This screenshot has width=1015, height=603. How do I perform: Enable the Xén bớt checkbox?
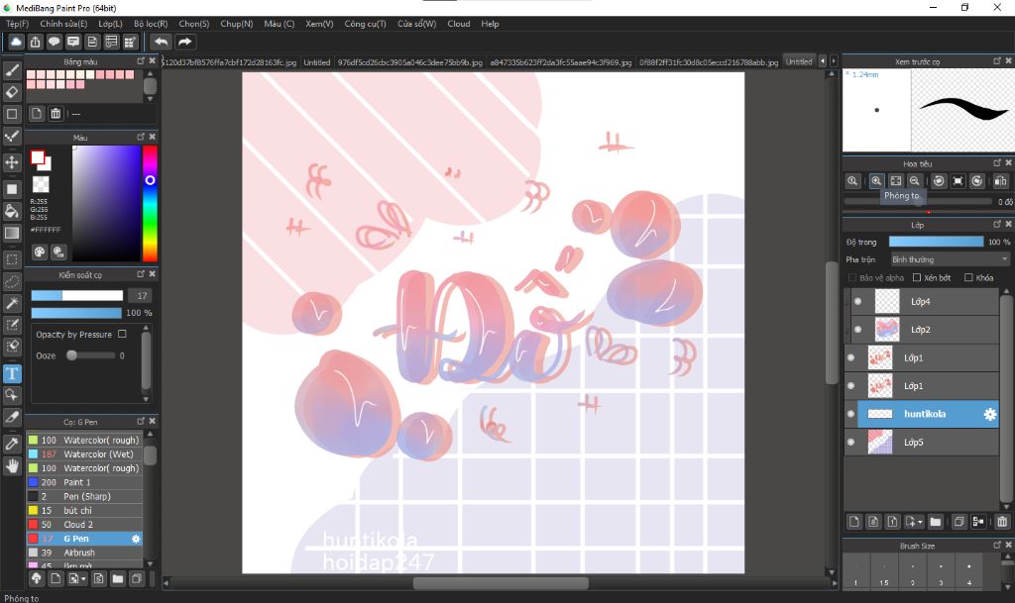917,278
